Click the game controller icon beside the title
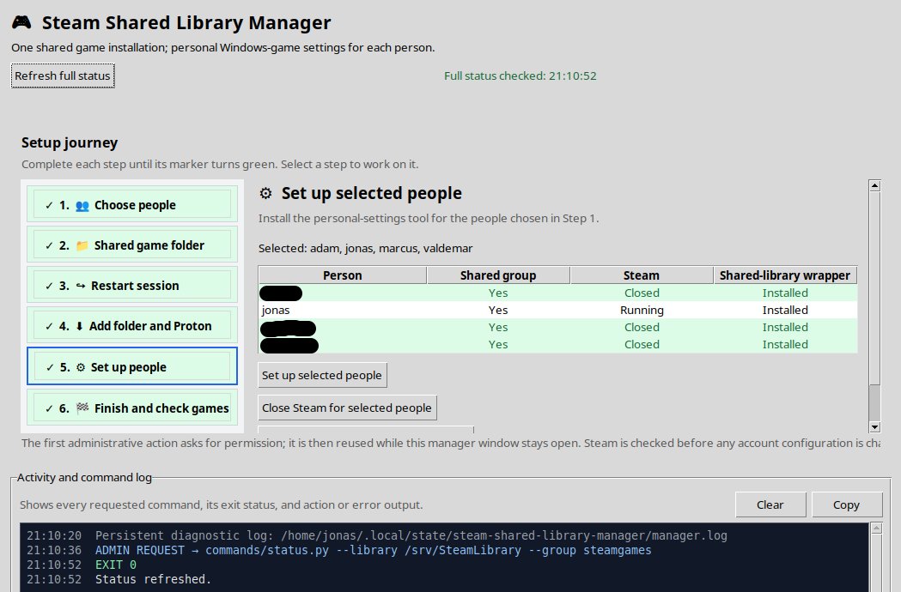 pos(21,22)
